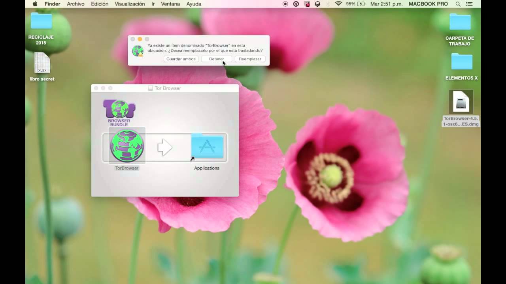Click the Wi-Fi status icon
Image resolution: width=506 pixels, height=284 pixels.
click(x=338, y=4)
